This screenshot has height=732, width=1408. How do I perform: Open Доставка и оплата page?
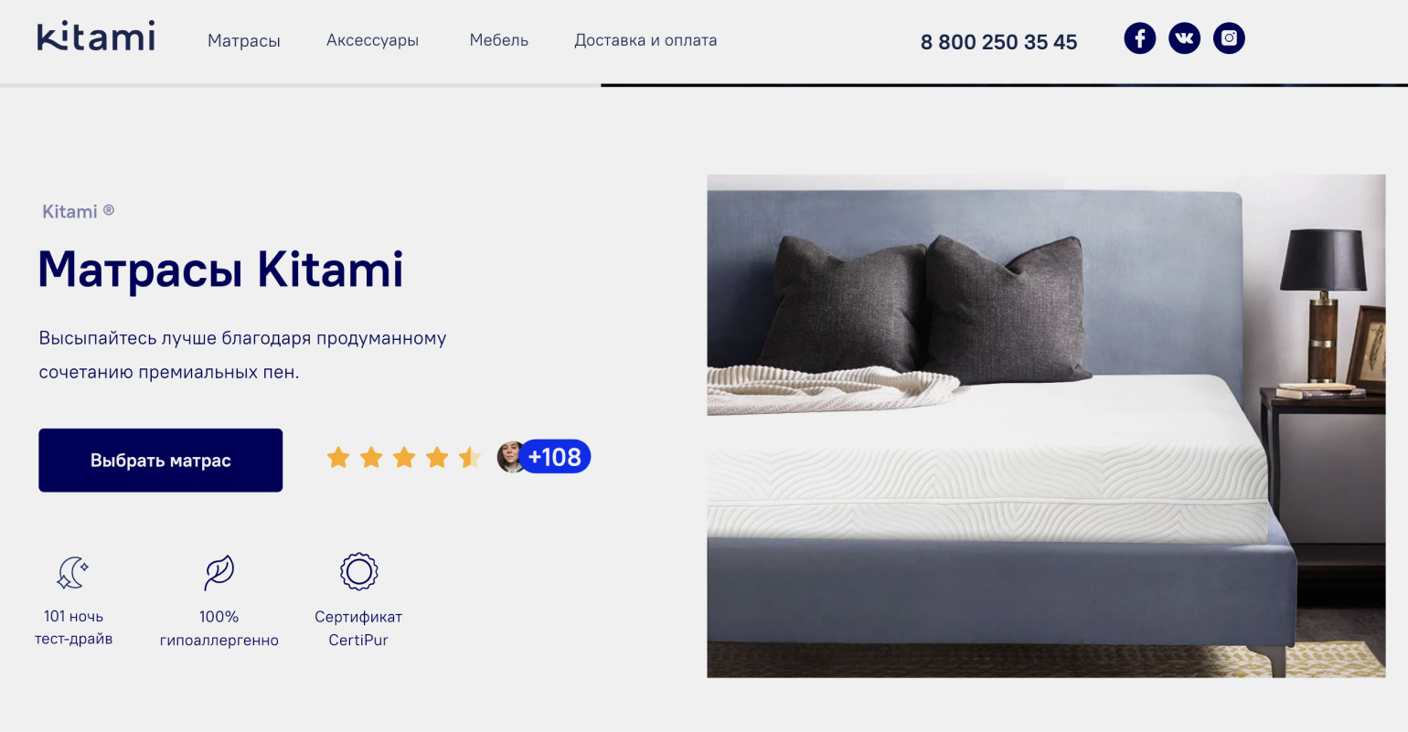pos(645,40)
